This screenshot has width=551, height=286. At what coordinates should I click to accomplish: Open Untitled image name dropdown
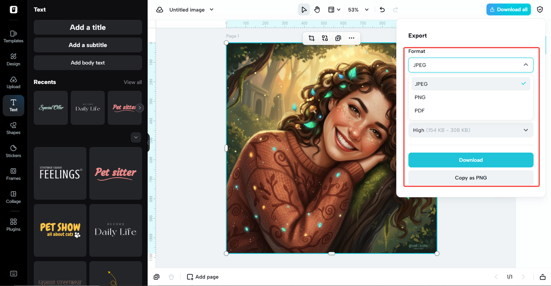[191, 9]
